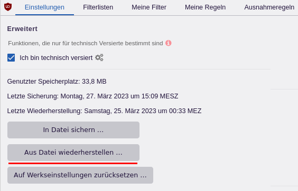Go to the Meine Filter tab
This screenshot has width=298, height=191.
[149, 7]
